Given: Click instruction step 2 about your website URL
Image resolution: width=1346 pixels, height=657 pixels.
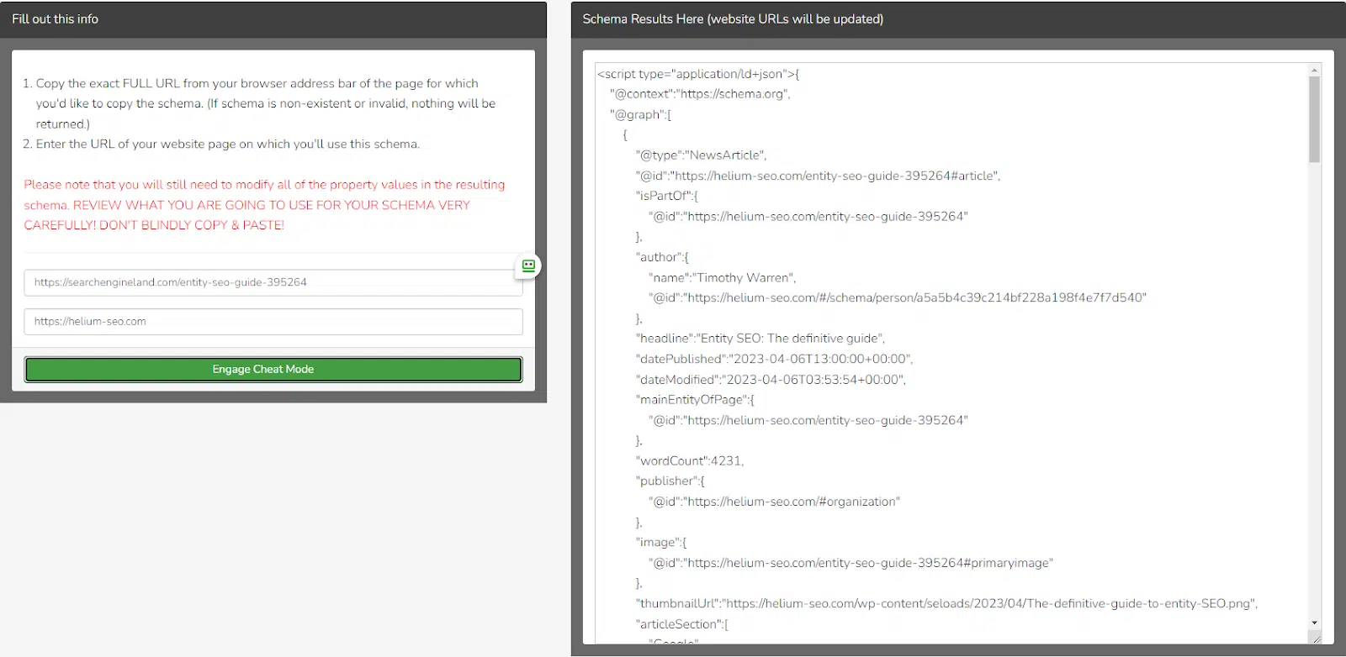Looking at the screenshot, I should (x=221, y=145).
